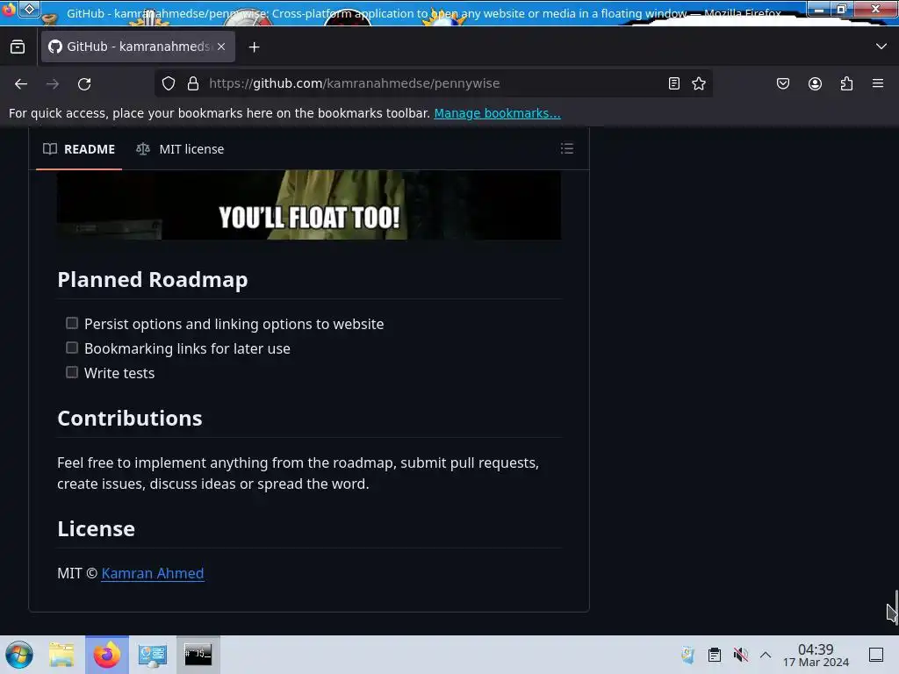Screen dimensions: 899x674
Task: Go back using the browser back arrow
Action: click(x=21, y=83)
